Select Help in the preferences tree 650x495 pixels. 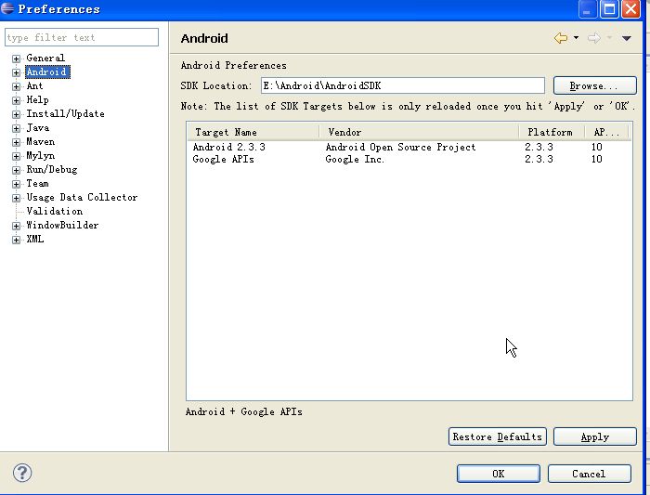click(37, 100)
